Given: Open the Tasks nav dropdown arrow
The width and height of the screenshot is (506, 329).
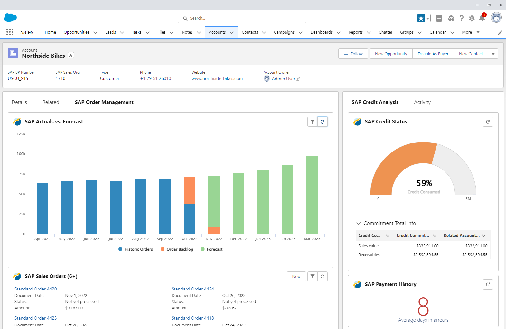Looking at the screenshot, I should pos(148,32).
